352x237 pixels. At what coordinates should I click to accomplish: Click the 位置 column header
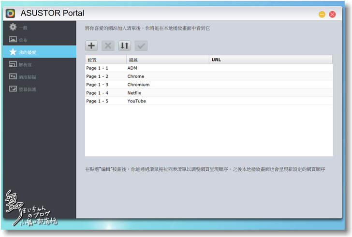(x=106, y=60)
